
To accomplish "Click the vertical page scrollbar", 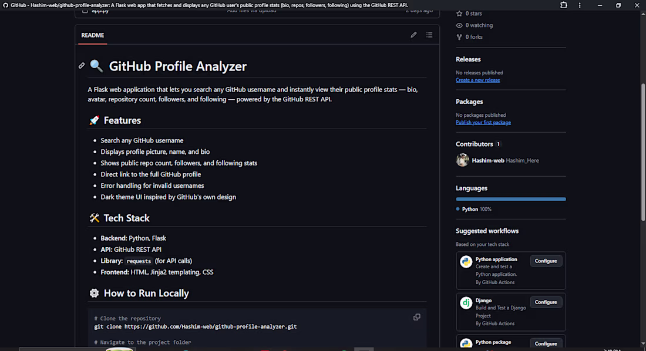I will click(643, 153).
